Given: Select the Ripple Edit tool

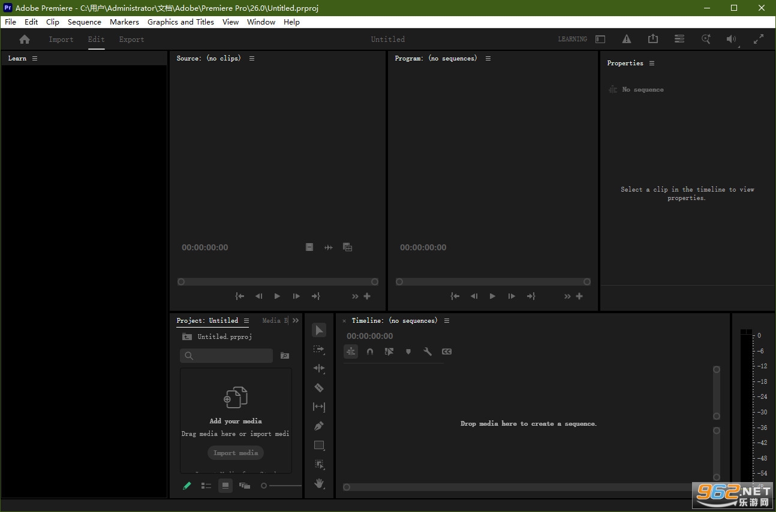Looking at the screenshot, I should click(x=319, y=369).
